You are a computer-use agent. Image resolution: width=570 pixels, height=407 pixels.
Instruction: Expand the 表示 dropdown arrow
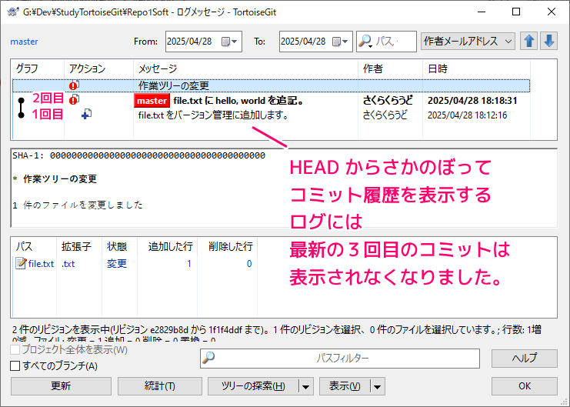point(378,386)
